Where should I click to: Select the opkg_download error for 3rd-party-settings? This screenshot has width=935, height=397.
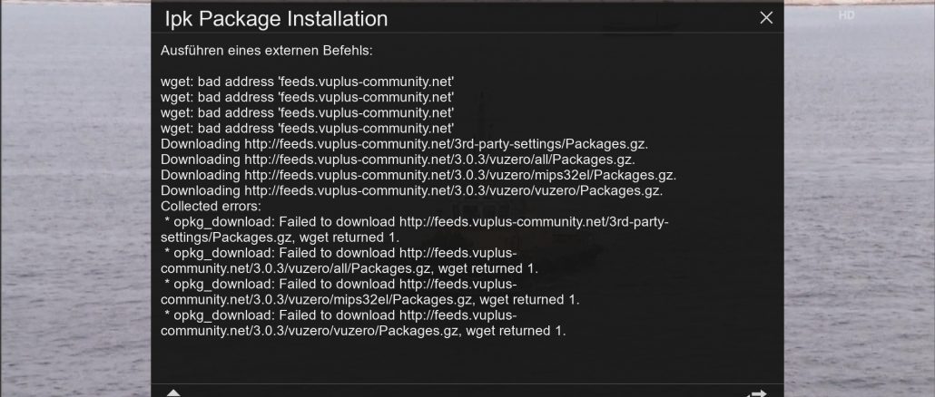point(415,229)
